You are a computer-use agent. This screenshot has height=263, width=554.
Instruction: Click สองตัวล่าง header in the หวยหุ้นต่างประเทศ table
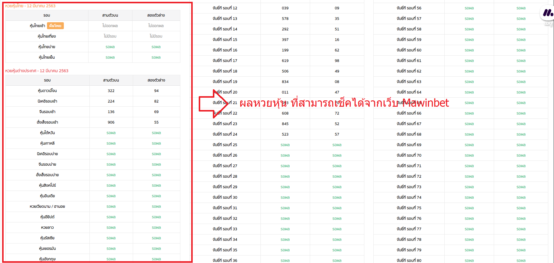click(x=156, y=80)
